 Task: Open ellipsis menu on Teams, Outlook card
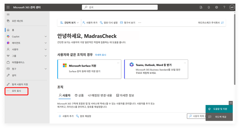coord(185,63)
